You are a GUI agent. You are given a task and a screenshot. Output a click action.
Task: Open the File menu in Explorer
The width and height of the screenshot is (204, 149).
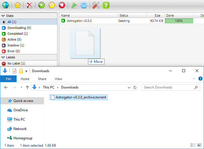click(8, 79)
